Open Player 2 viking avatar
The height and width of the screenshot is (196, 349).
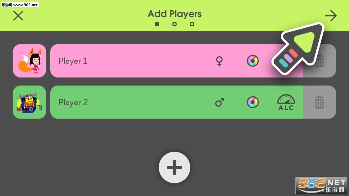[29, 102]
